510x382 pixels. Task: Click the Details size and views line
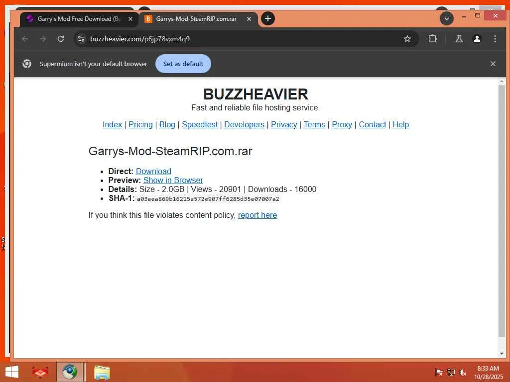[x=212, y=190]
